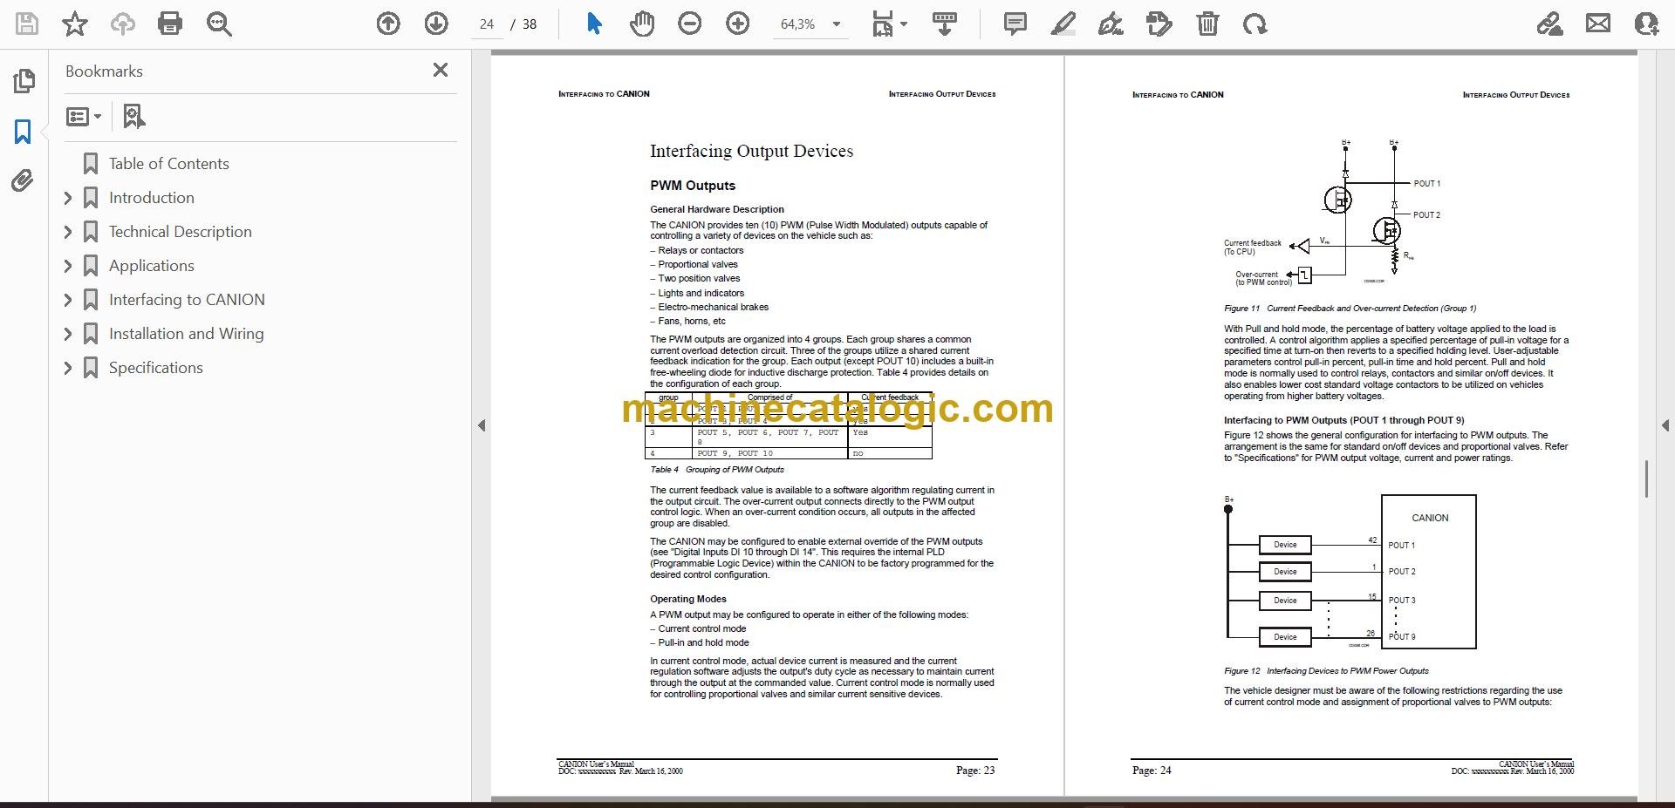Star this document as favorite
The image size is (1675, 808).
(x=75, y=24)
